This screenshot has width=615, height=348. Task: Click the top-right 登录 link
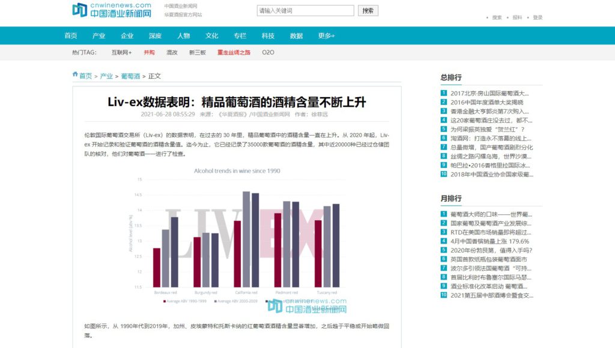click(538, 17)
